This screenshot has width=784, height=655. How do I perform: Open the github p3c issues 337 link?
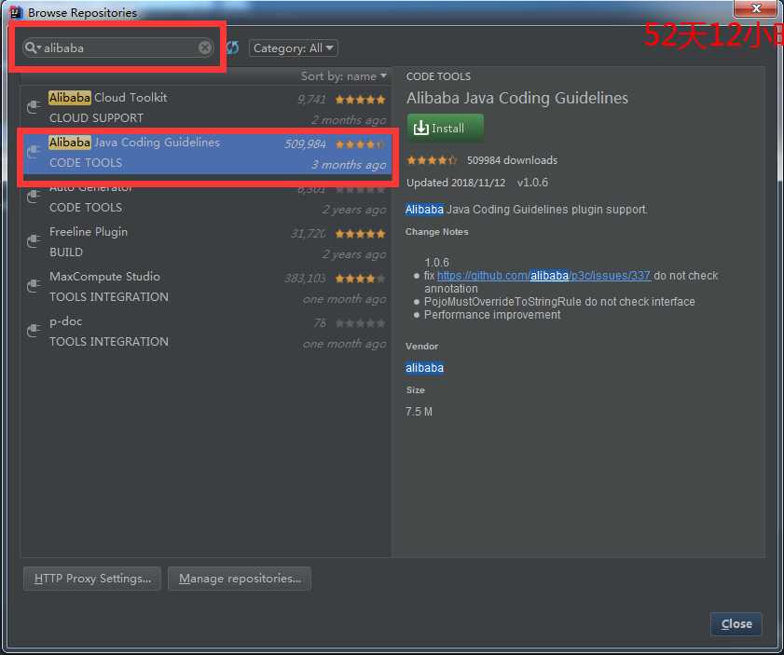click(543, 275)
